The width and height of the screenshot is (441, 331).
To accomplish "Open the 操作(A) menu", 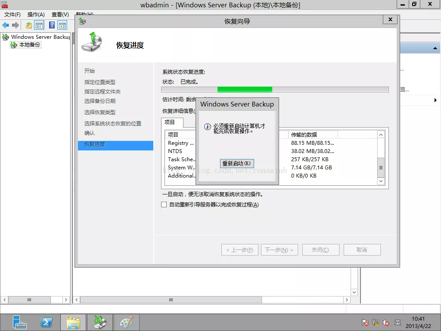I will click(36, 15).
